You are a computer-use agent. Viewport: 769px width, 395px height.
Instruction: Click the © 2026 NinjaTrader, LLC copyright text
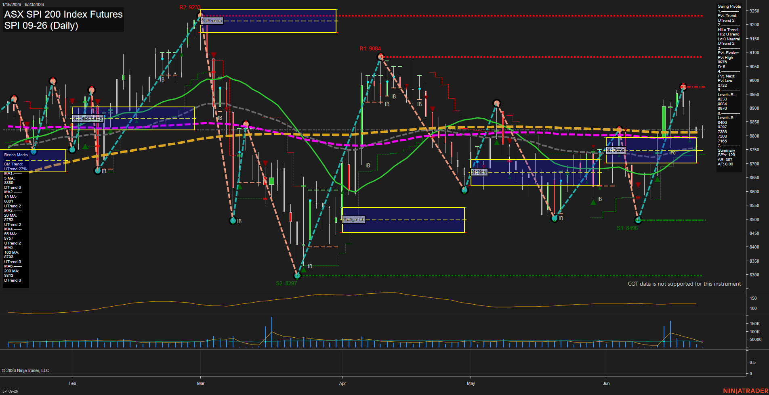(25, 370)
